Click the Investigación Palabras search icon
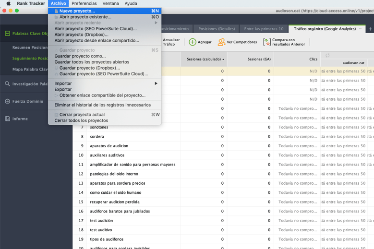Image resolution: width=374 pixels, height=249 pixels. (x=7, y=83)
